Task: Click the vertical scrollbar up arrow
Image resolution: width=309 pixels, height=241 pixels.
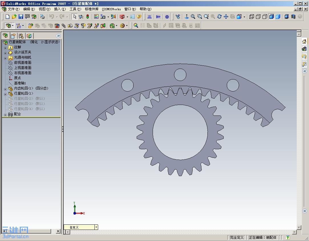Action: (299, 34)
